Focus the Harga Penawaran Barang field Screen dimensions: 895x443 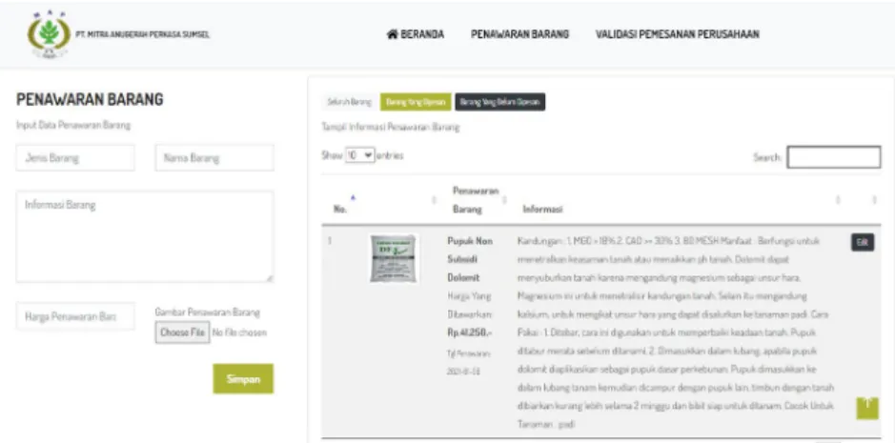(75, 316)
